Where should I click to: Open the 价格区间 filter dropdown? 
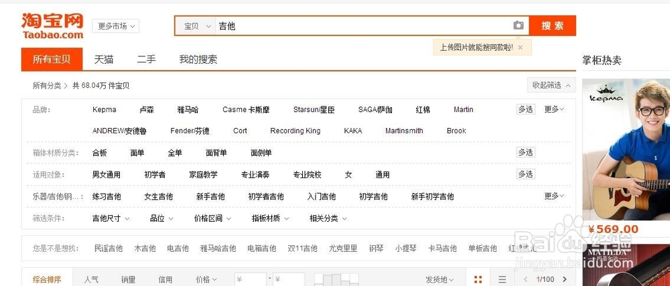(212, 218)
